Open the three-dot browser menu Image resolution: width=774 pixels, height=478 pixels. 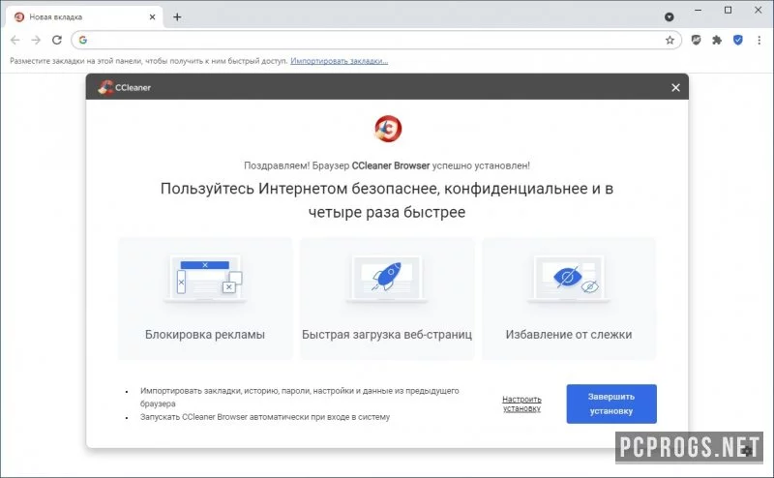click(759, 40)
